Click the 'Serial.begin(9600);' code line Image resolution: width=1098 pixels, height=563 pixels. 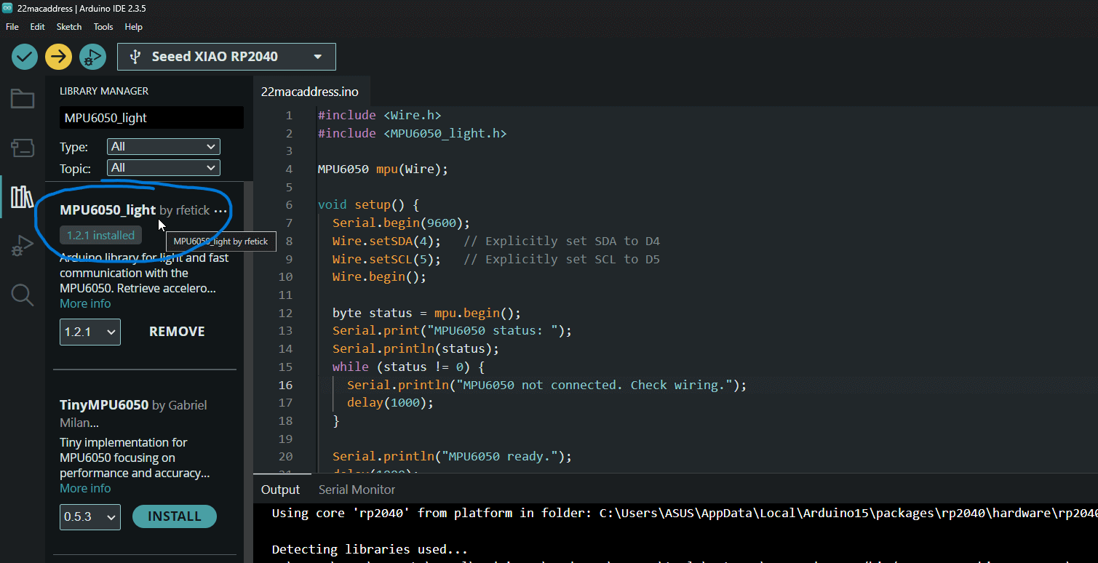(402, 223)
